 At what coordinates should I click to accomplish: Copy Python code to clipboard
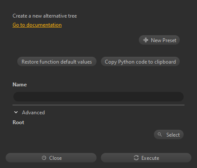coord(140,61)
